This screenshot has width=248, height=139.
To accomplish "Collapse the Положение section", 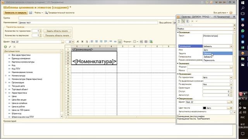I will tap(178, 74).
